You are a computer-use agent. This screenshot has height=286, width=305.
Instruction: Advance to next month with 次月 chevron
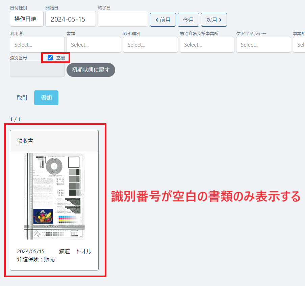click(x=213, y=20)
